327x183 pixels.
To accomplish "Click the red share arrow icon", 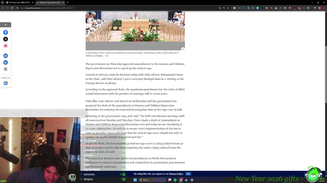I will point(6,46).
